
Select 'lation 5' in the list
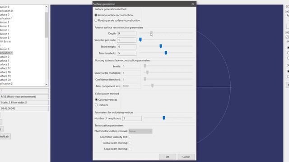[x=5, y=37]
